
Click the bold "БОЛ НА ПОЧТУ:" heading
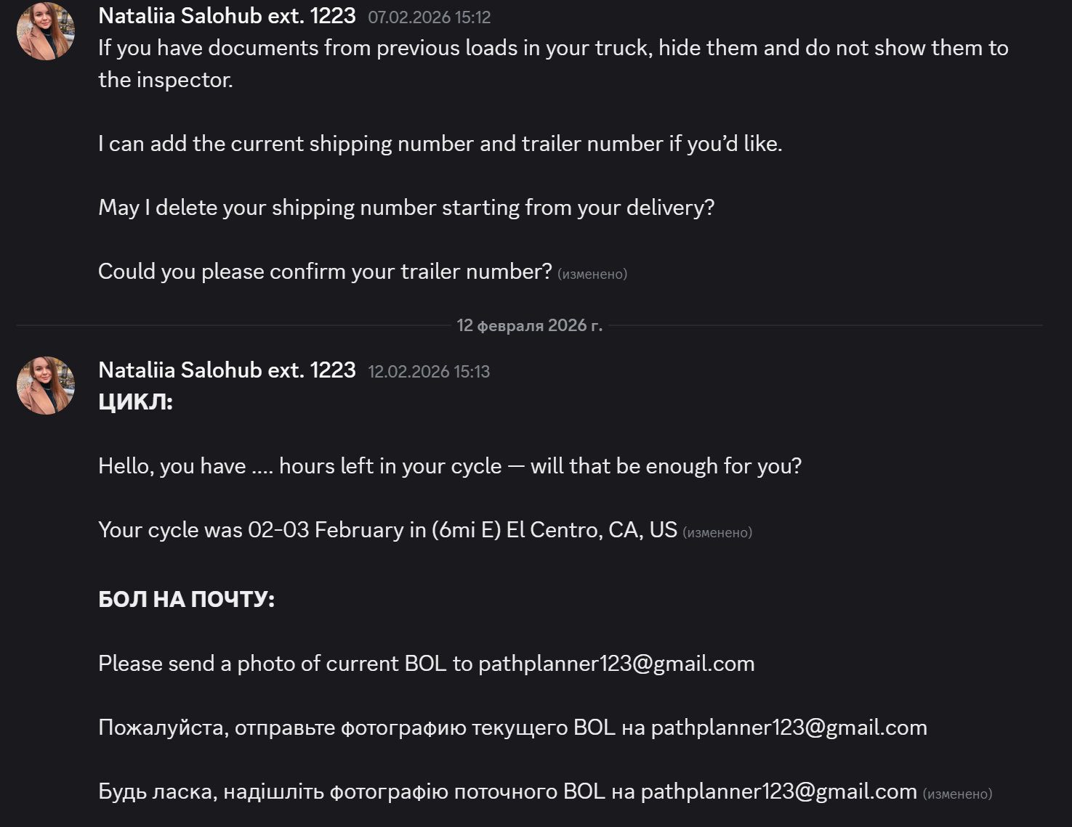pyautogui.click(x=186, y=600)
